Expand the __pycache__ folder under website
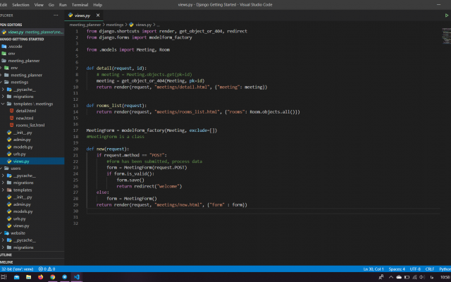This screenshot has width=451, height=282. click(25, 240)
